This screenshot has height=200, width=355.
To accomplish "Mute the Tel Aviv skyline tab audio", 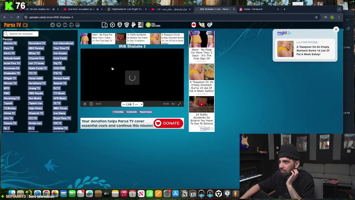I will coord(53,9).
